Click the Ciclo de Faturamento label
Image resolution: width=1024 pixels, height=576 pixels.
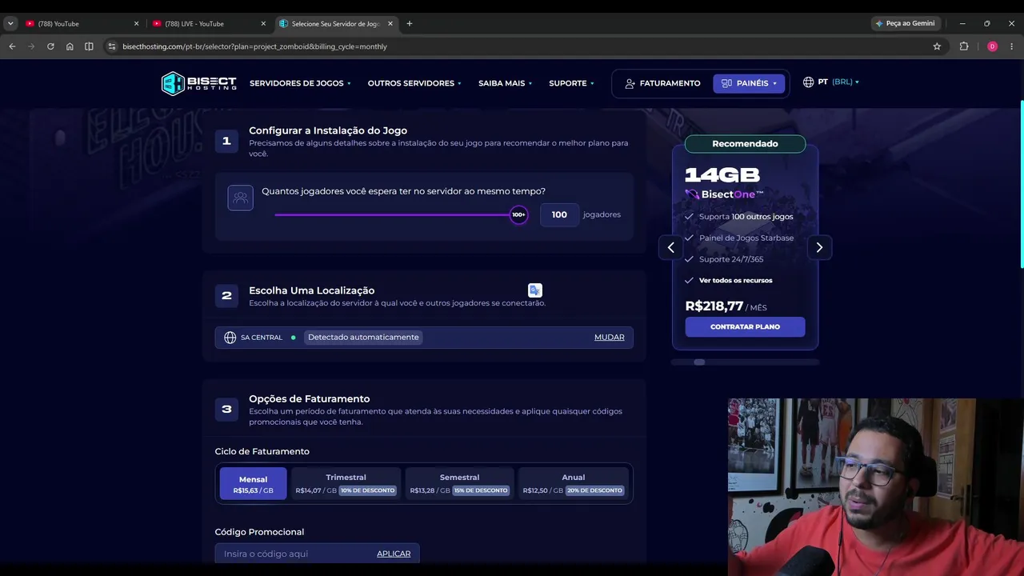(x=262, y=451)
